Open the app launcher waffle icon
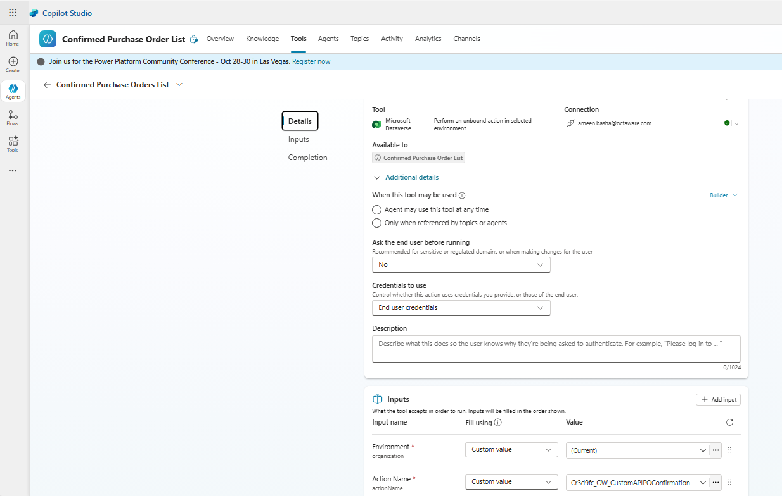The height and width of the screenshot is (496, 782). 13,13
